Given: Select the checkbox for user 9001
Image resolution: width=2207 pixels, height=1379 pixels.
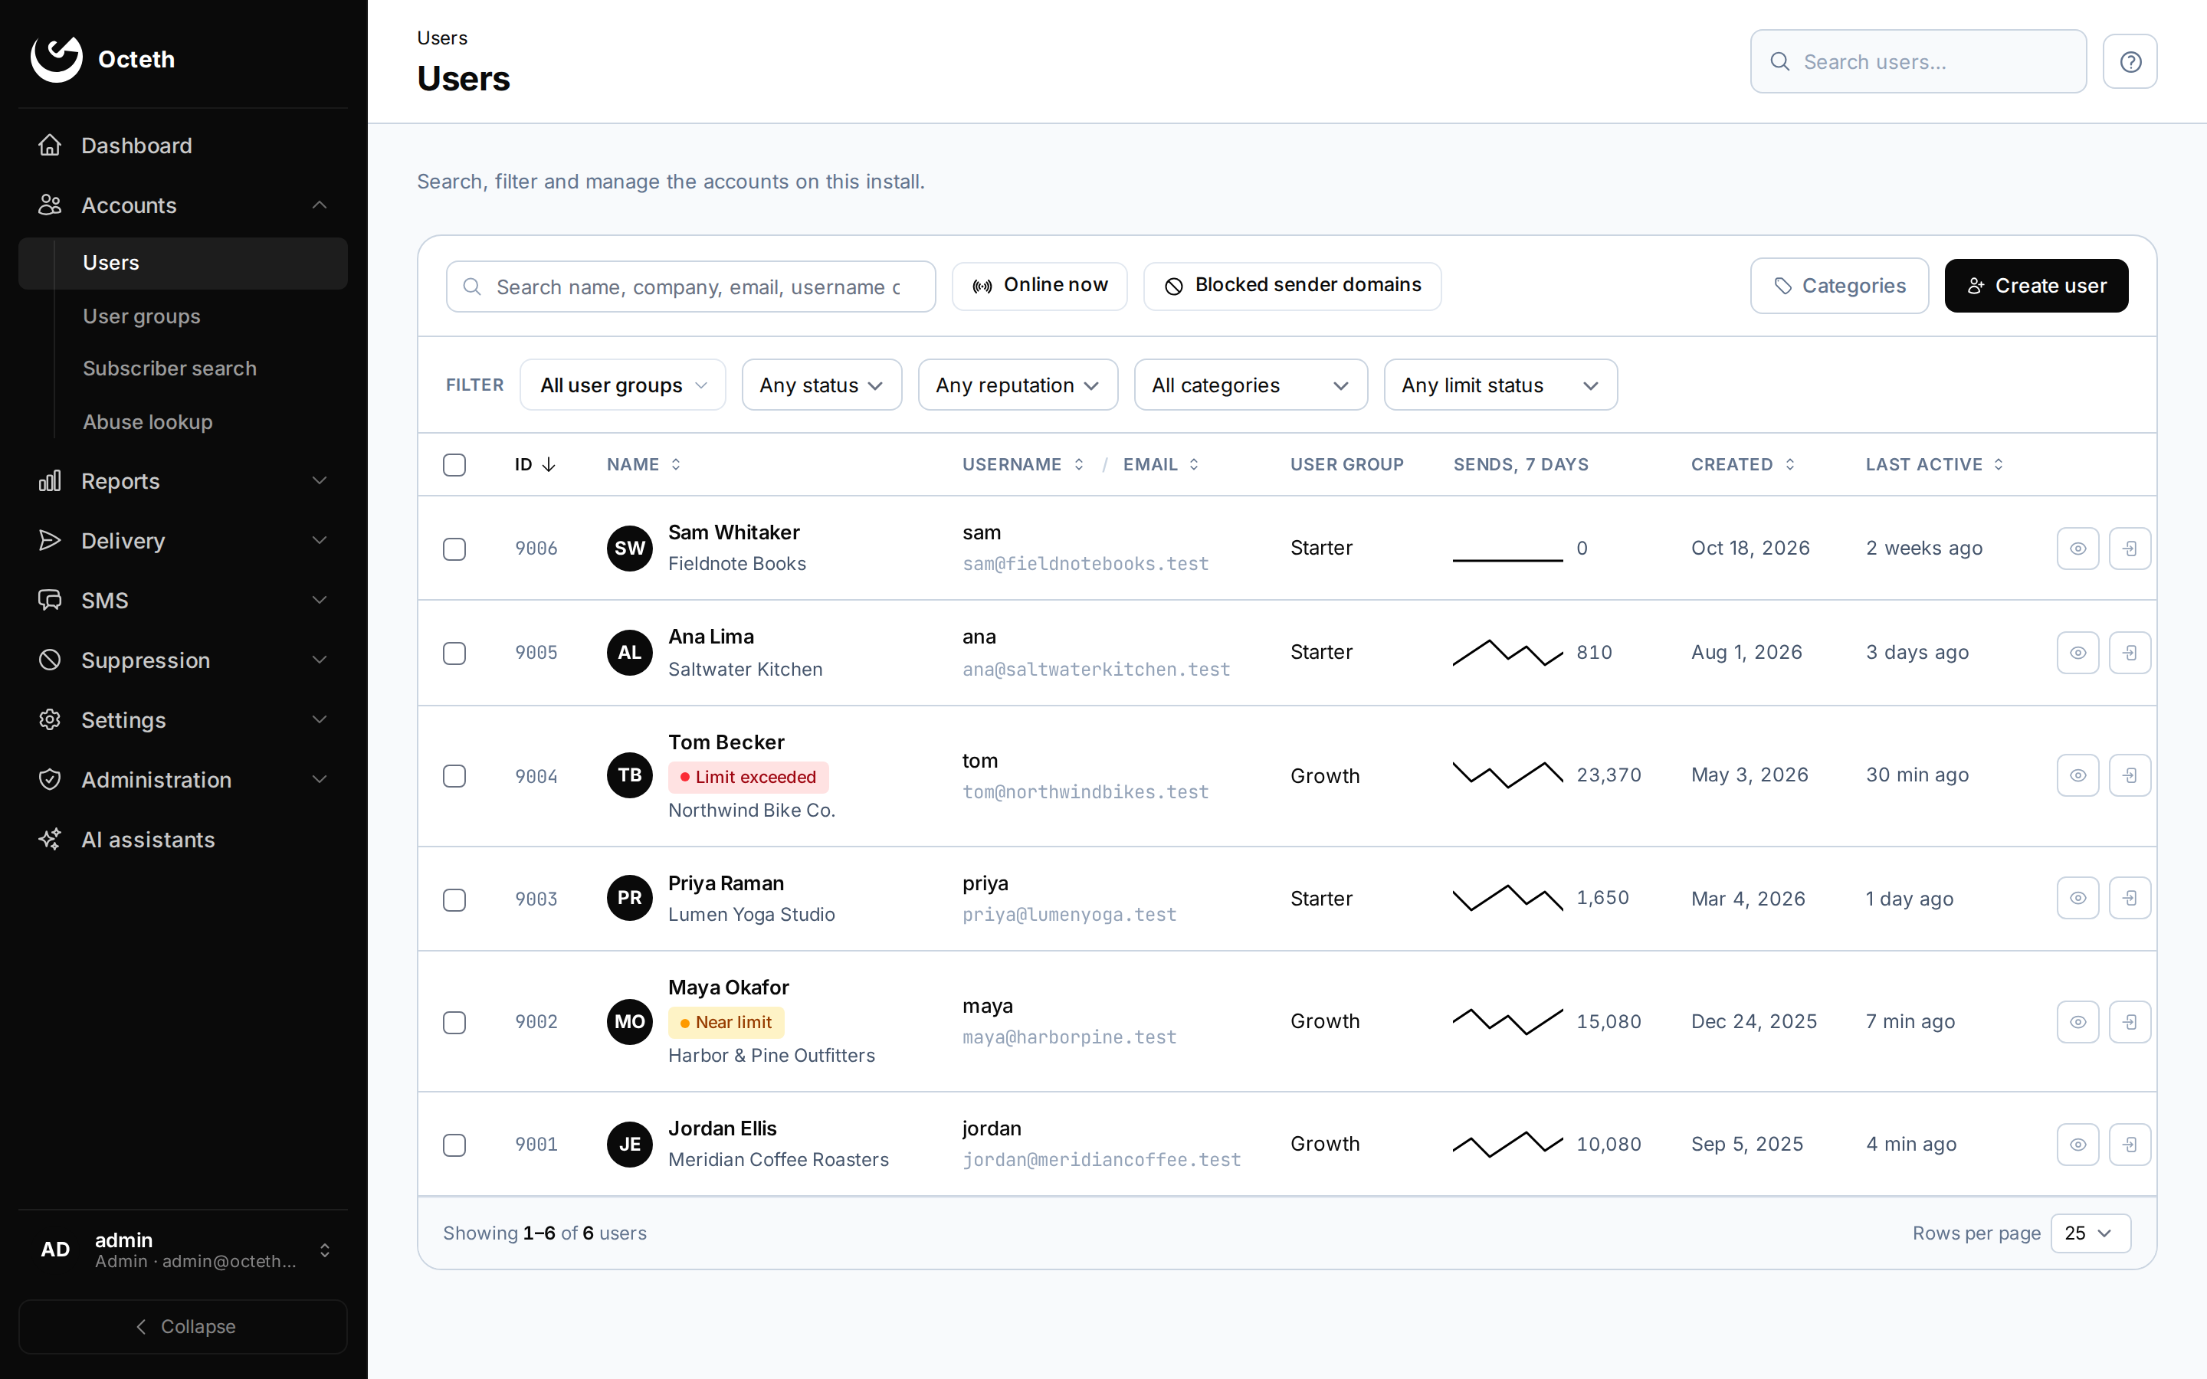Looking at the screenshot, I should (x=454, y=1145).
